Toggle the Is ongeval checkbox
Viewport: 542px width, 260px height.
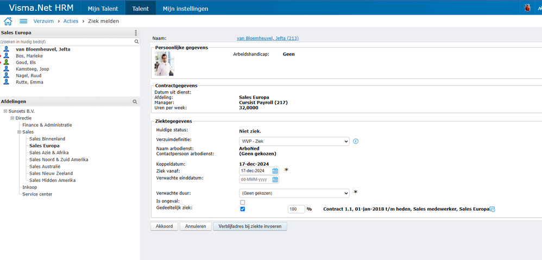(x=243, y=202)
